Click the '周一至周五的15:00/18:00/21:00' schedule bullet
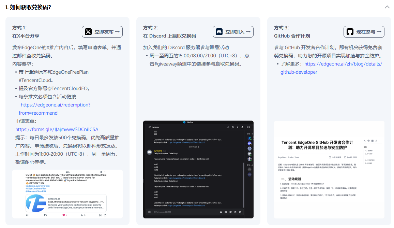Screen dimensions: 394x228 tap(199, 60)
